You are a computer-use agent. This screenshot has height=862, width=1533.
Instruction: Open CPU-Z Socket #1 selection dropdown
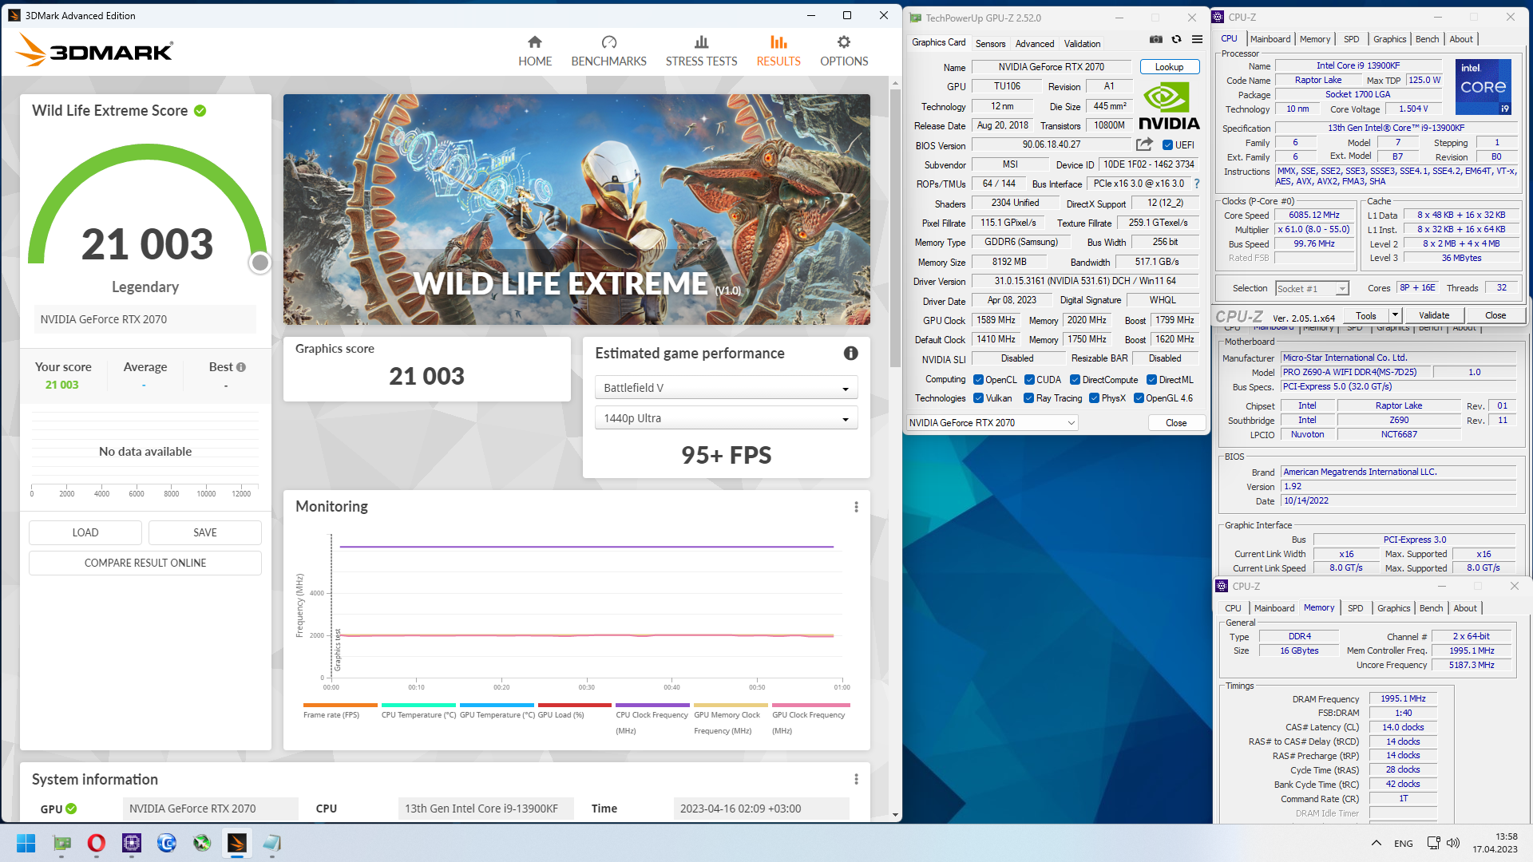(x=1312, y=288)
